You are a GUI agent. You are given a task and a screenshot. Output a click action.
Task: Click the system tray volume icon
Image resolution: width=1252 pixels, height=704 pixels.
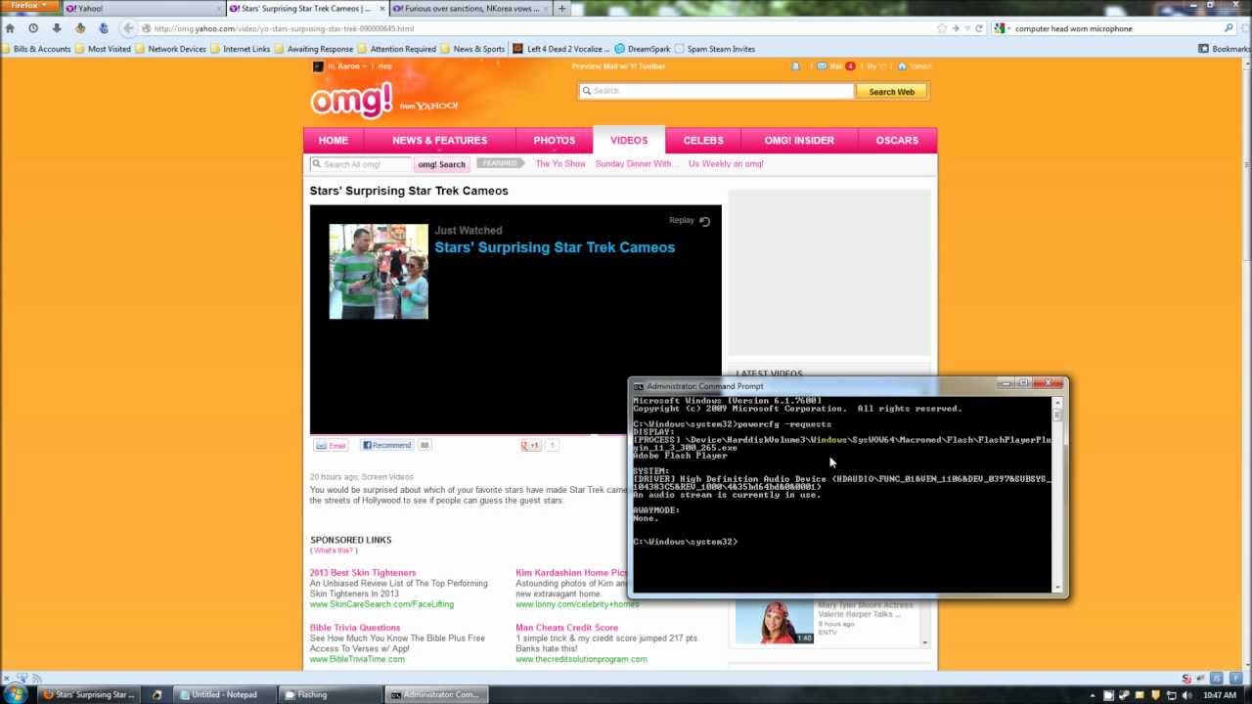click(1187, 695)
